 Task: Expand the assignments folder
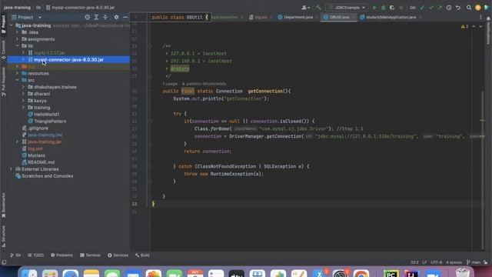[x=17, y=39]
